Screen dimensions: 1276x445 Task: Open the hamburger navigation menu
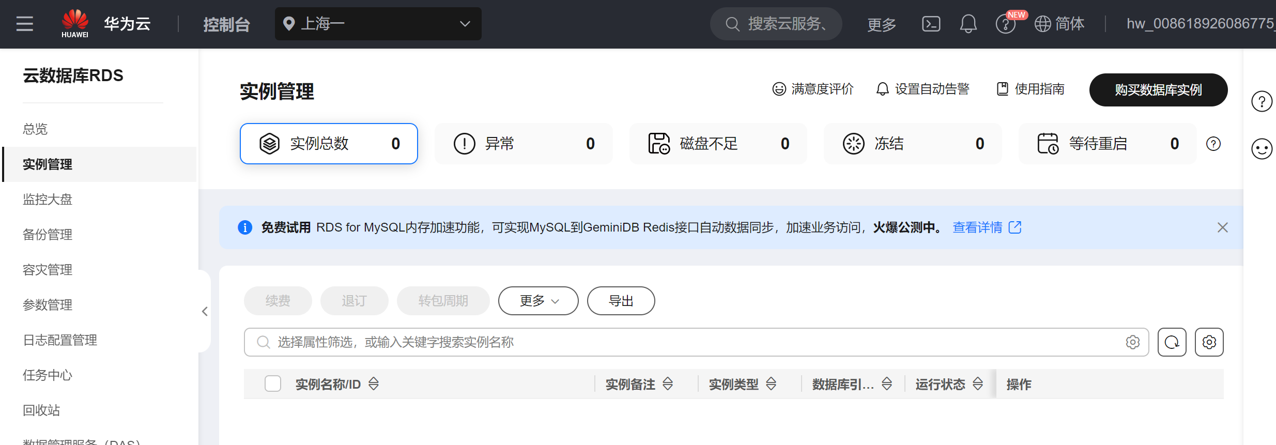(x=24, y=24)
